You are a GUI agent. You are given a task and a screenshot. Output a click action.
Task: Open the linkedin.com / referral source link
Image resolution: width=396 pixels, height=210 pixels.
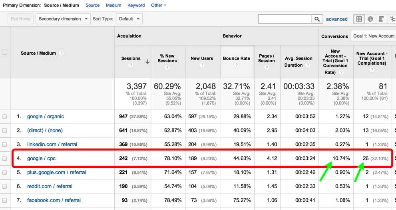(x=52, y=144)
